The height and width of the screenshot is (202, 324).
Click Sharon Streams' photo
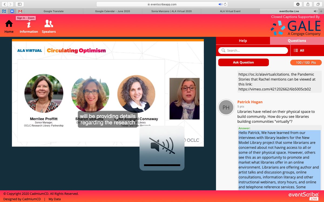click(90, 94)
